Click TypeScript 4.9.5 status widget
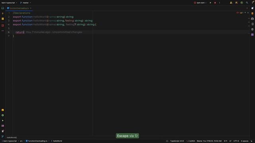 [177, 141]
